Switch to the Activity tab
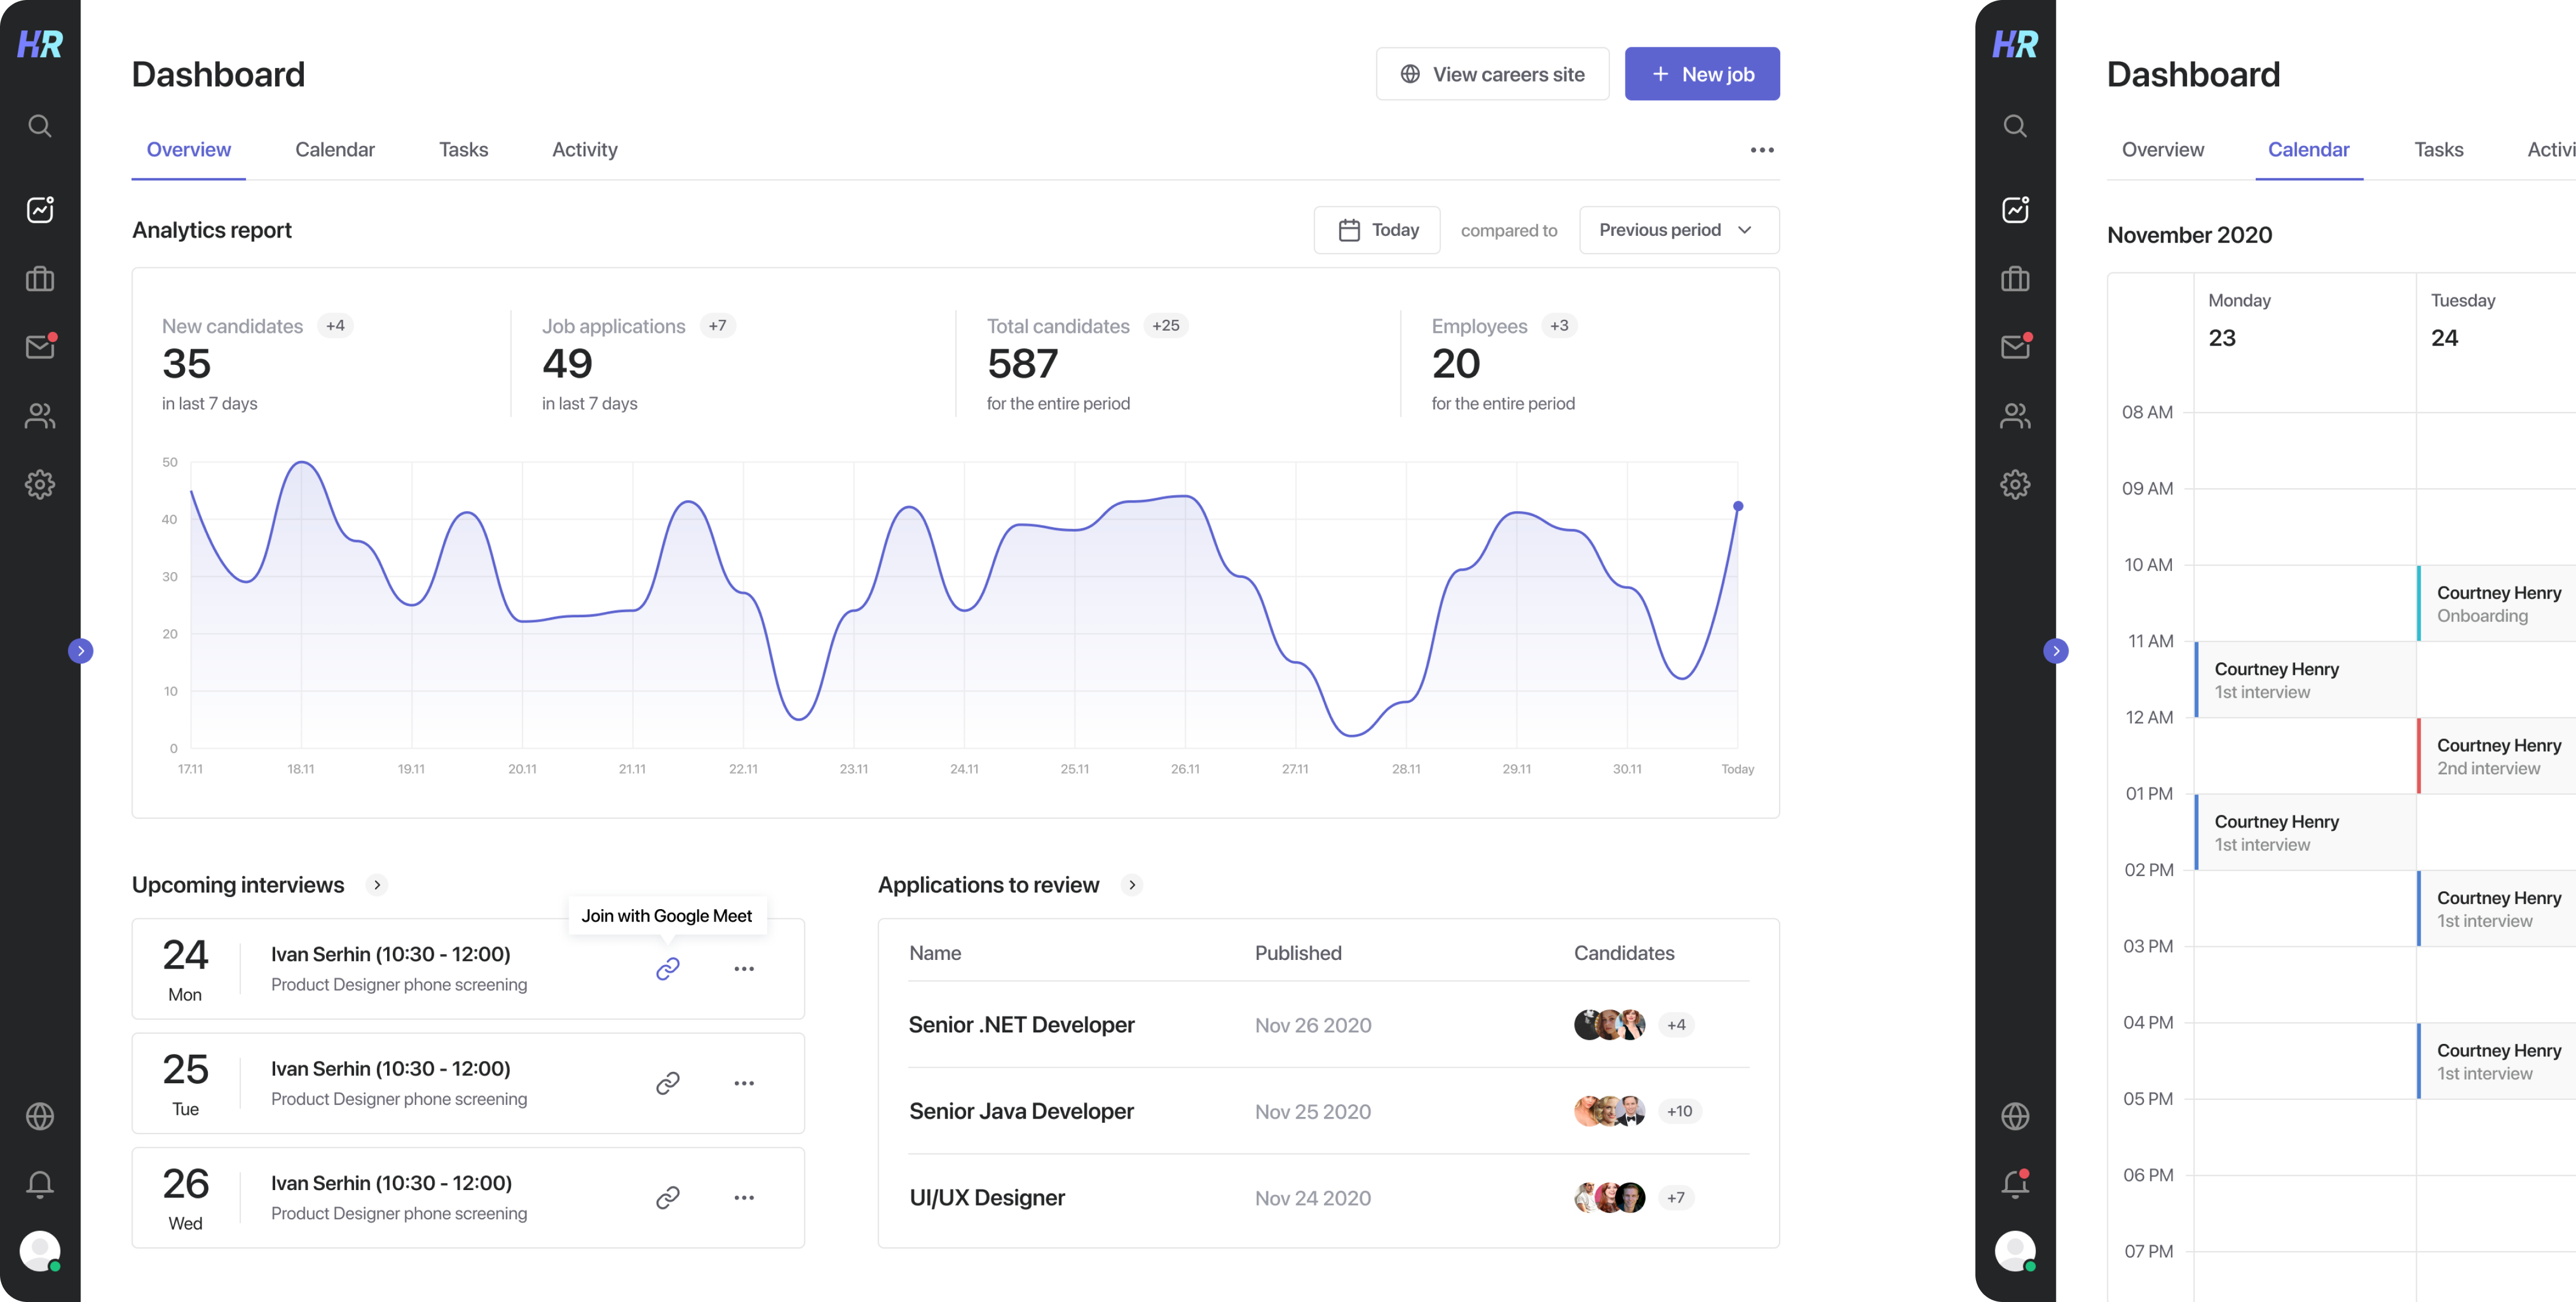Screen dimensions: 2576x1302 584,150
